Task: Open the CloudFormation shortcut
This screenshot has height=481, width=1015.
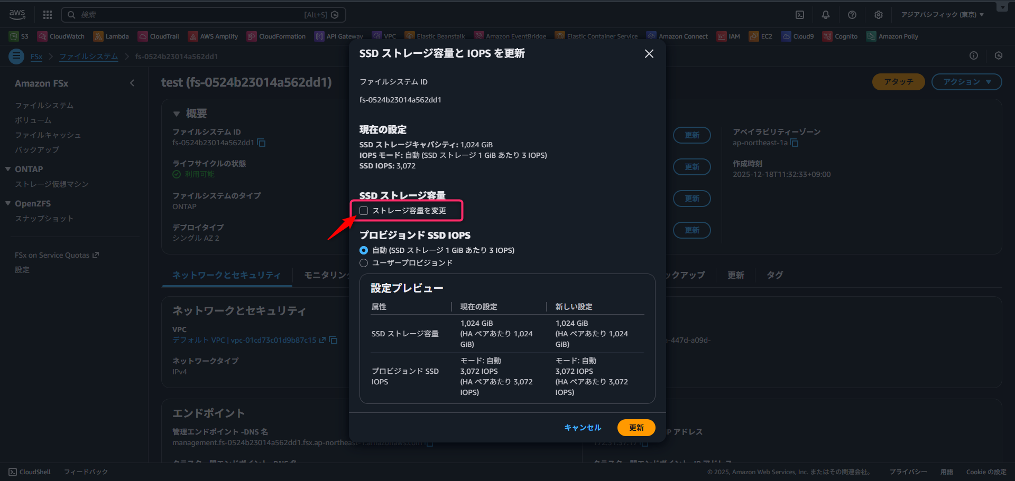Action: [276, 36]
